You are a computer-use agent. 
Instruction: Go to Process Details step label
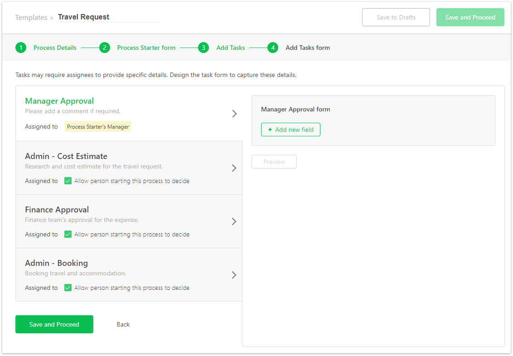(x=55, y=48)
